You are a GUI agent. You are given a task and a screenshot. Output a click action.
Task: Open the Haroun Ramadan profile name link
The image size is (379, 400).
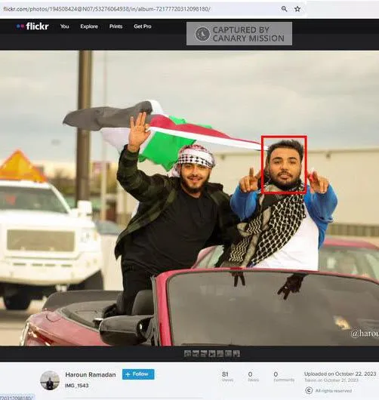[x=91, y=374]
